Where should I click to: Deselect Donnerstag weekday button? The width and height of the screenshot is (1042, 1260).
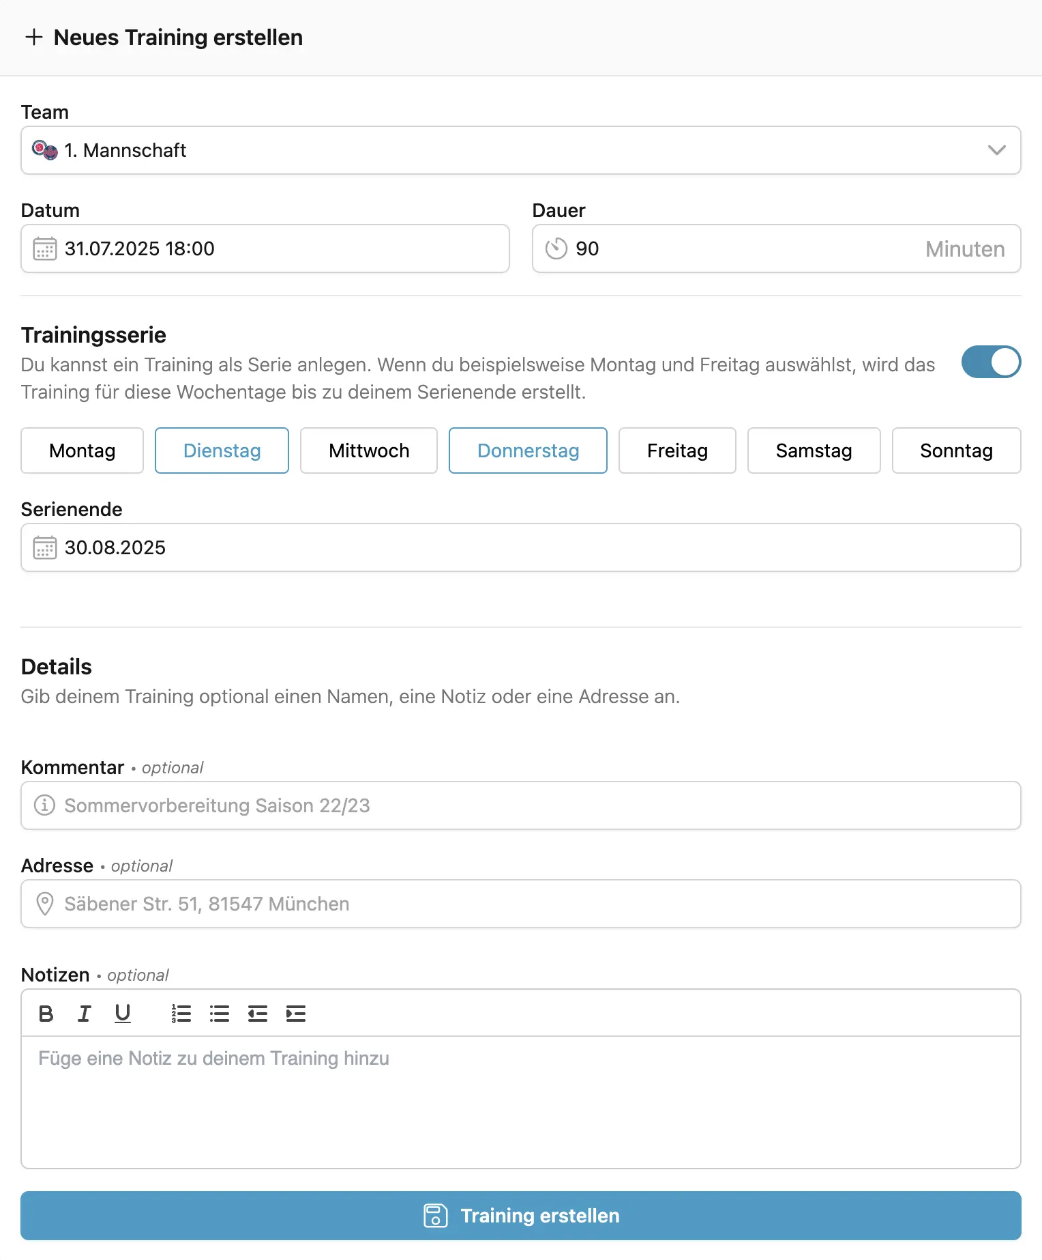click(x=528, y=450)
